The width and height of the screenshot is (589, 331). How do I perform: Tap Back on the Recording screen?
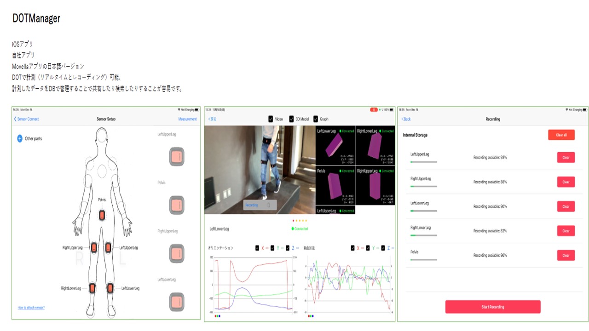[406, 119]
